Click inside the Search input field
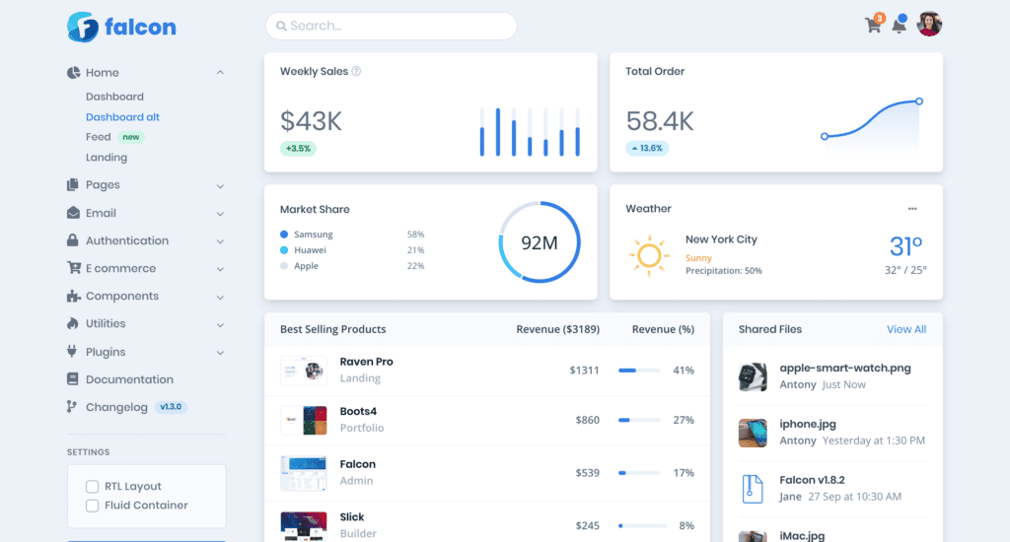 point(391,27)
